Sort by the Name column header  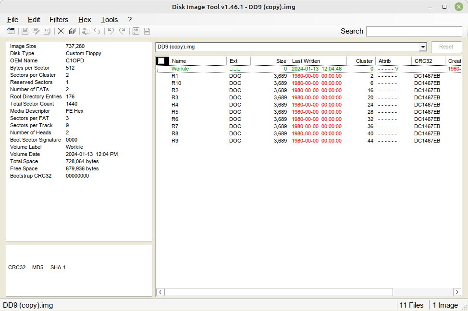point(198,61)
